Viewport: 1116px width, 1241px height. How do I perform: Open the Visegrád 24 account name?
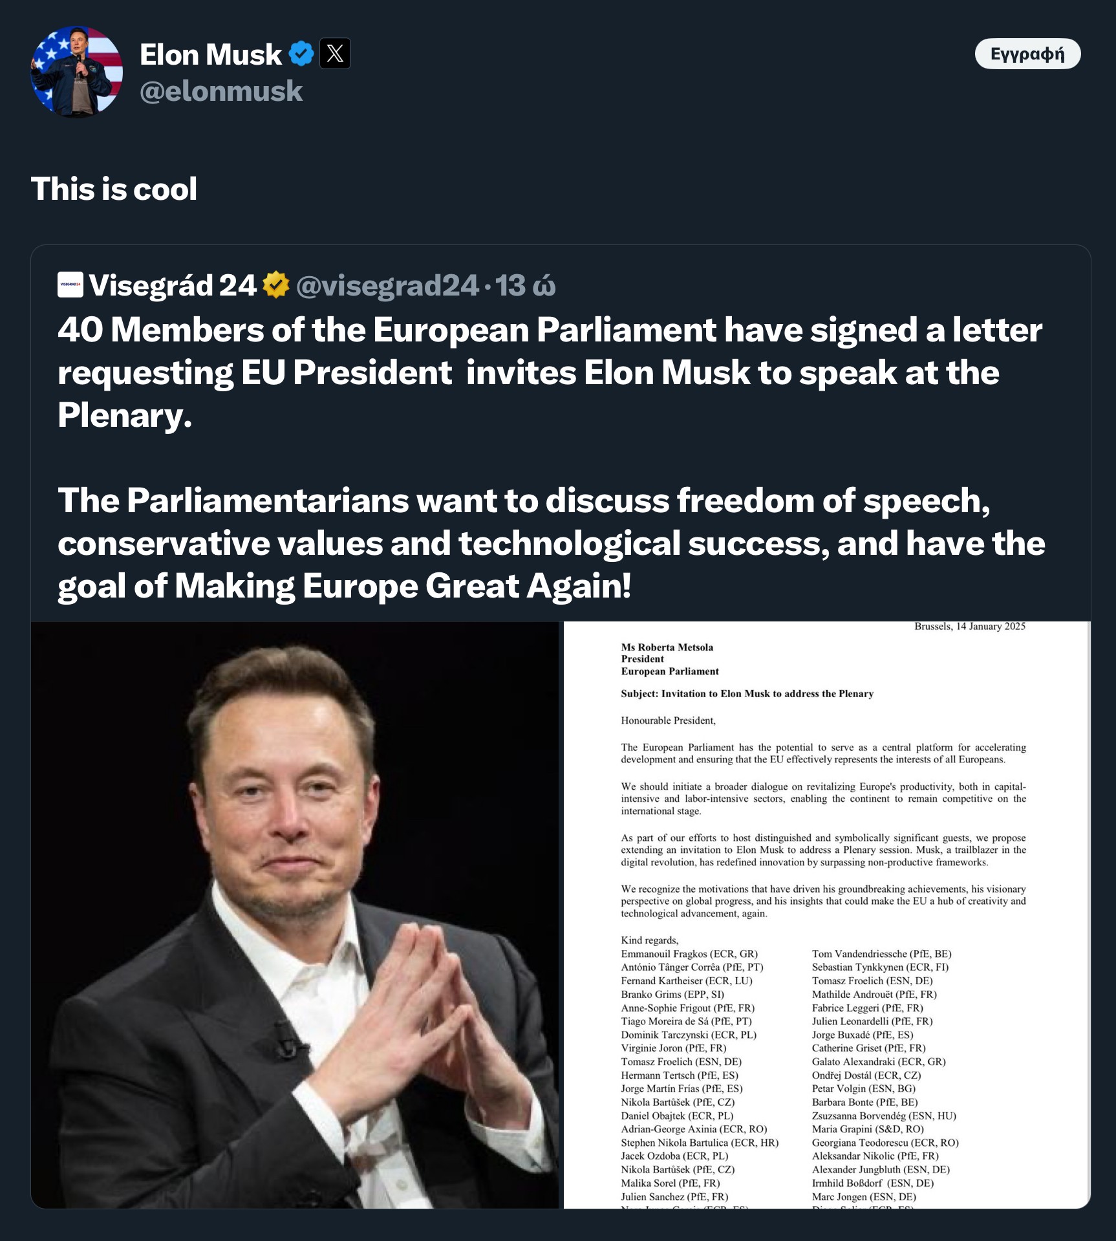[x=173, y=285]
